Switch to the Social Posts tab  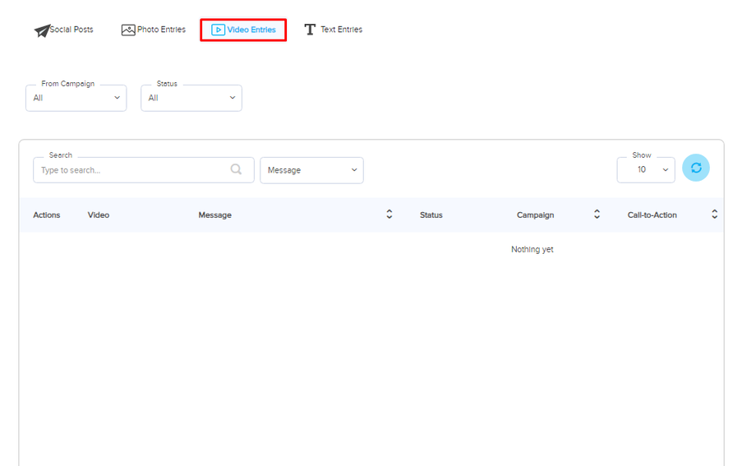tap(71, 30)
